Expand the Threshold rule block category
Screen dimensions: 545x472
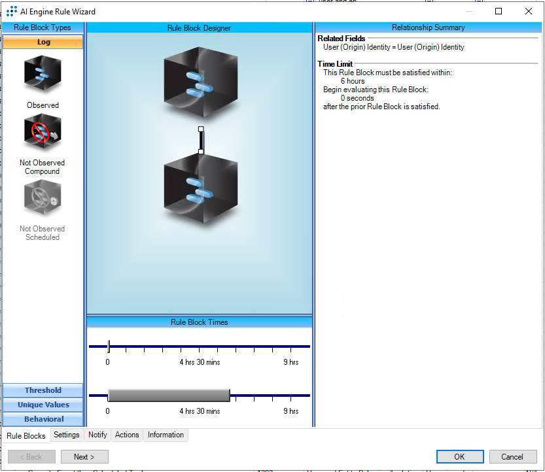coord(43,390)
